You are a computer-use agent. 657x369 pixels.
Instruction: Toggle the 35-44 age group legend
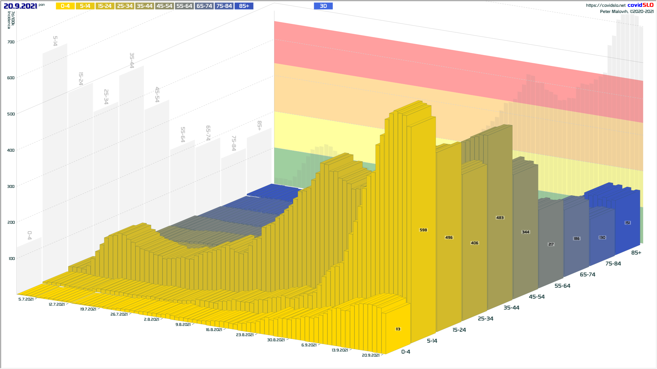click(144, 6)
